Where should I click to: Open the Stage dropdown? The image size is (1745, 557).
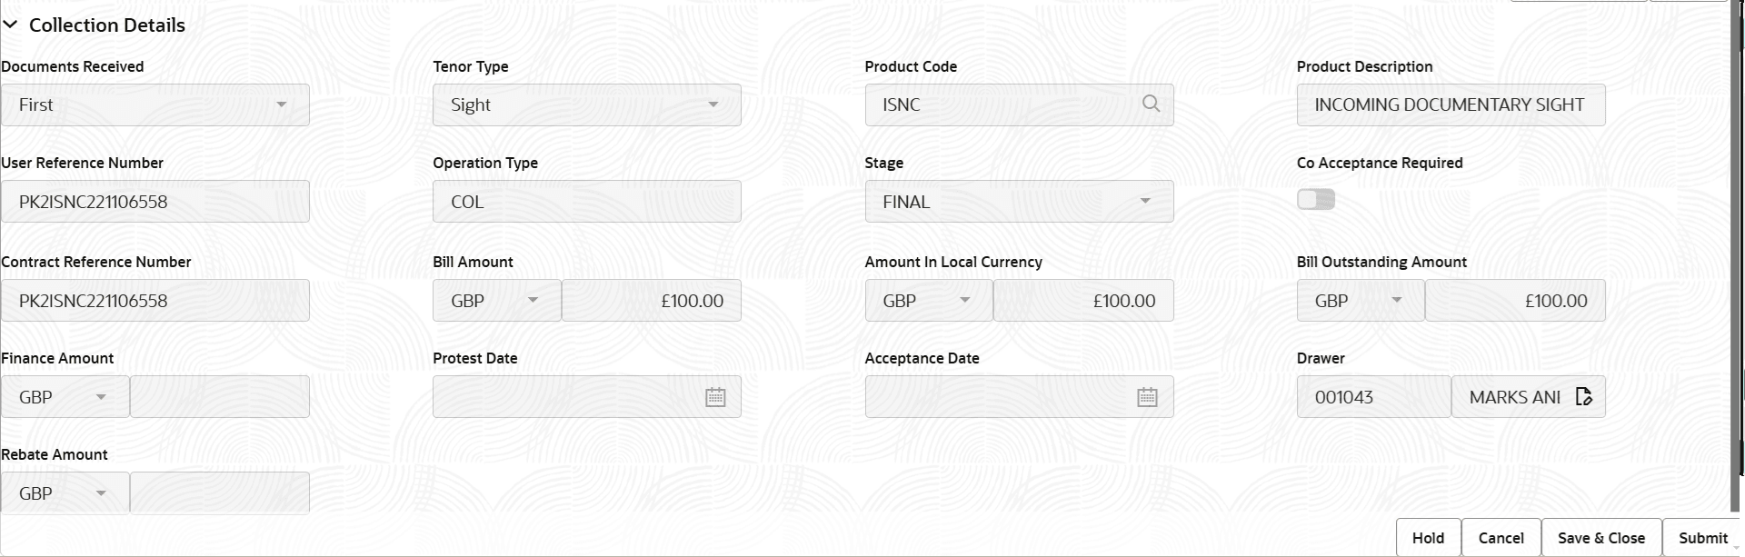[x=1145, y=201]
